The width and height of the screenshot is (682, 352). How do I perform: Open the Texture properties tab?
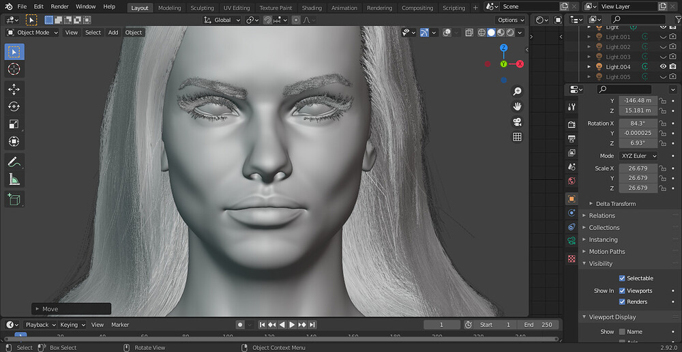pos(572,259)
